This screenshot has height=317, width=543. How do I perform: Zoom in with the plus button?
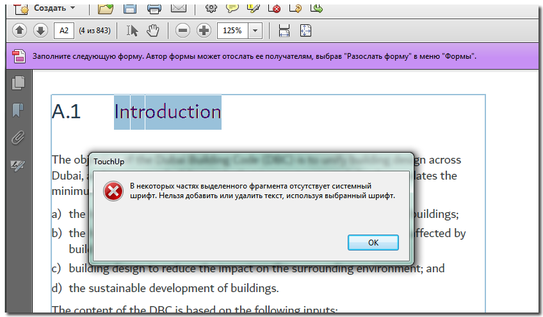(204, 30)
